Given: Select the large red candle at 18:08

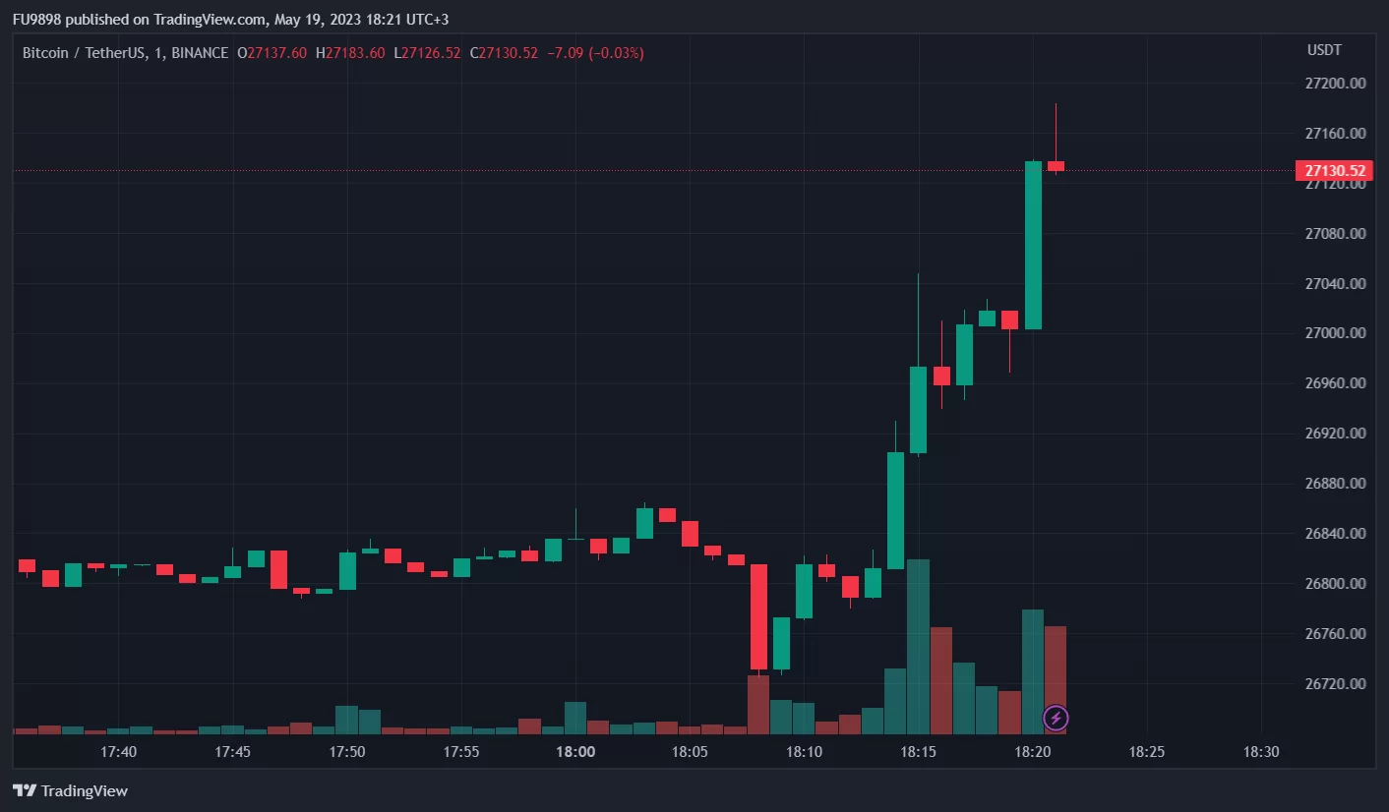Looking at the screenshot, I should [x=758, y=616].
